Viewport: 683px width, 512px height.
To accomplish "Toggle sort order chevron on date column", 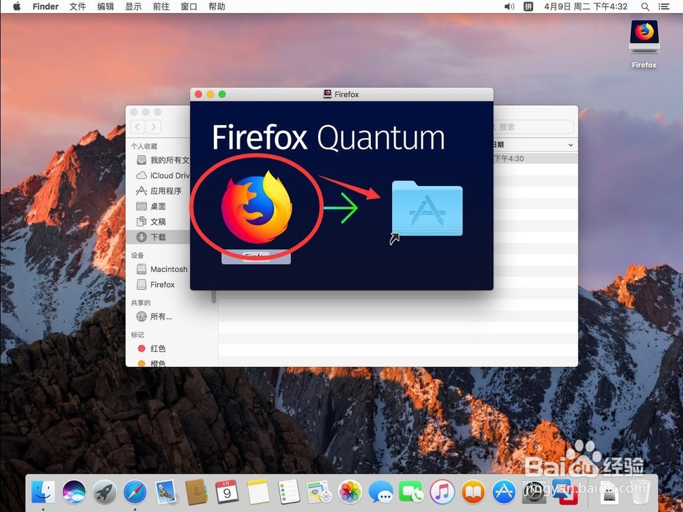I will click(x=570, y=145).
